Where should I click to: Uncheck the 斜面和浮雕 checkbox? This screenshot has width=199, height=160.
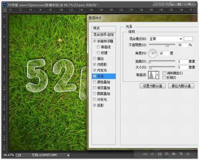(x=95, y=41)
